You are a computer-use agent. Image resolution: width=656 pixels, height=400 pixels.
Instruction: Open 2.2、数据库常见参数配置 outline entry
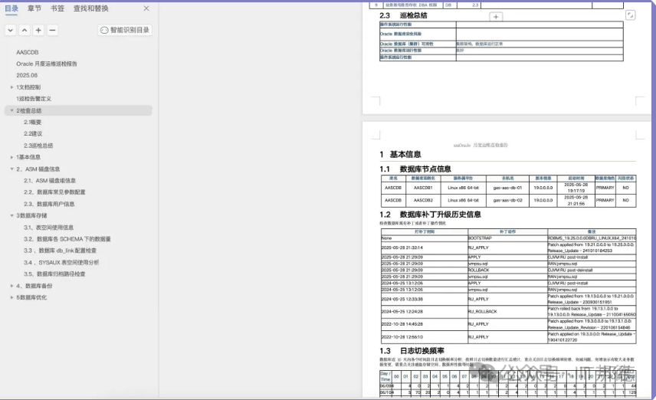[54, 192]
